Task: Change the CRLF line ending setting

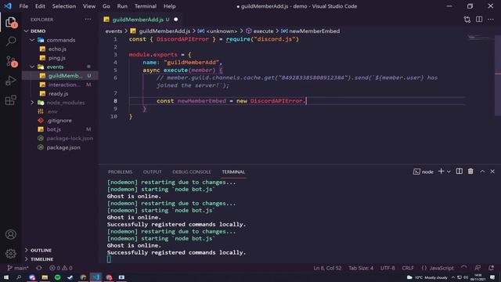Action: click(x=408, y=268)
